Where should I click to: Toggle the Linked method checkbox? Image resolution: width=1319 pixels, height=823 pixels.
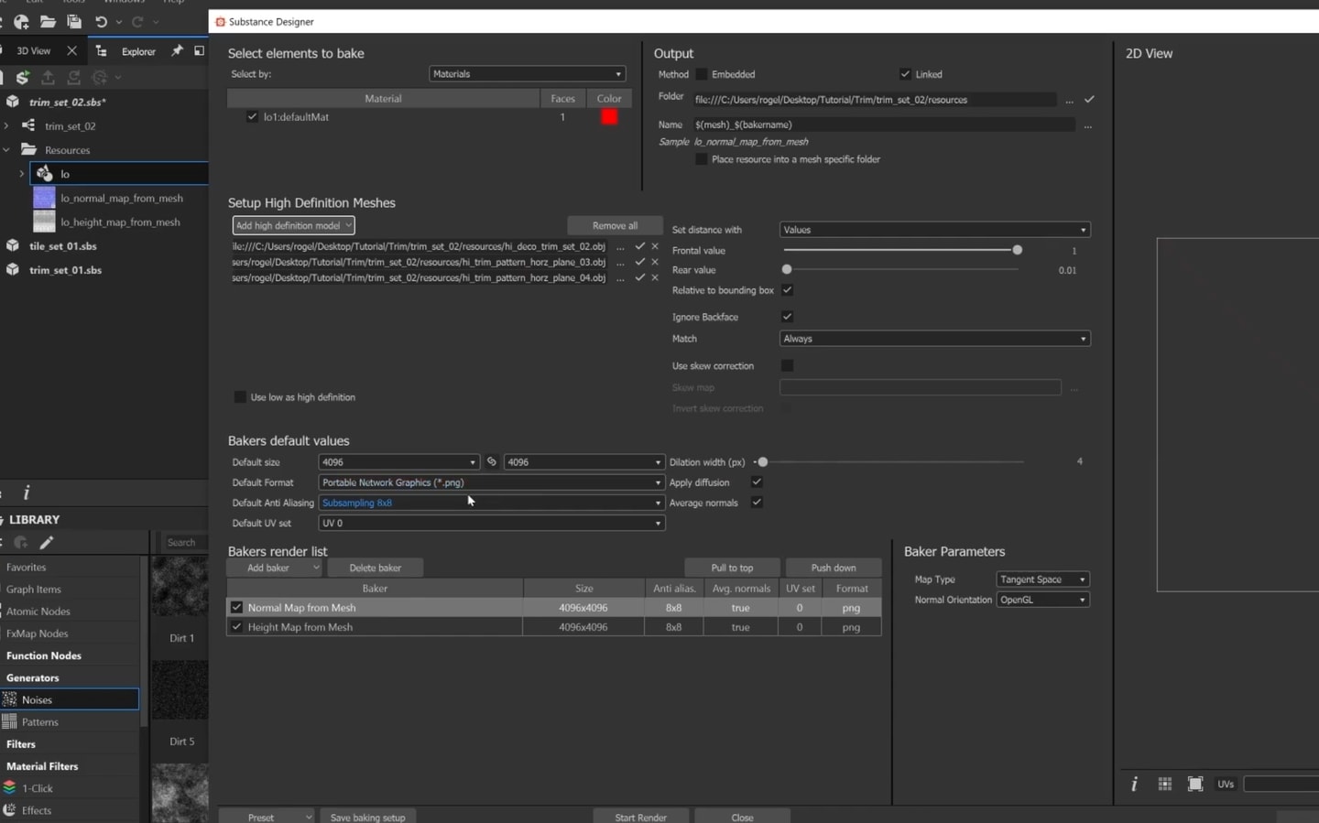coord(905,74)
